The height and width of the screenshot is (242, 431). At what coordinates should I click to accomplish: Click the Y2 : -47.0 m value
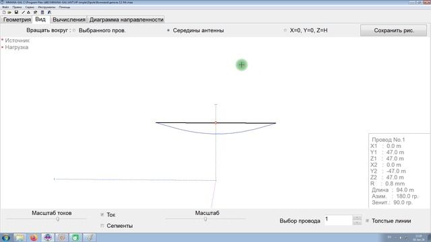coord(388,171)
